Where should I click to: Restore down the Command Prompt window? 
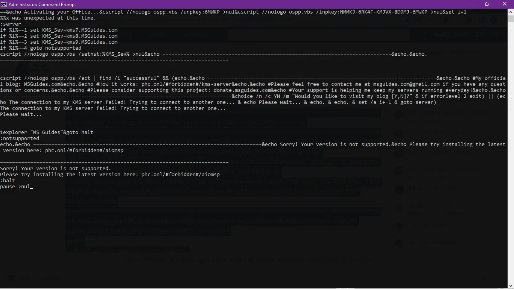pos(487,4)
